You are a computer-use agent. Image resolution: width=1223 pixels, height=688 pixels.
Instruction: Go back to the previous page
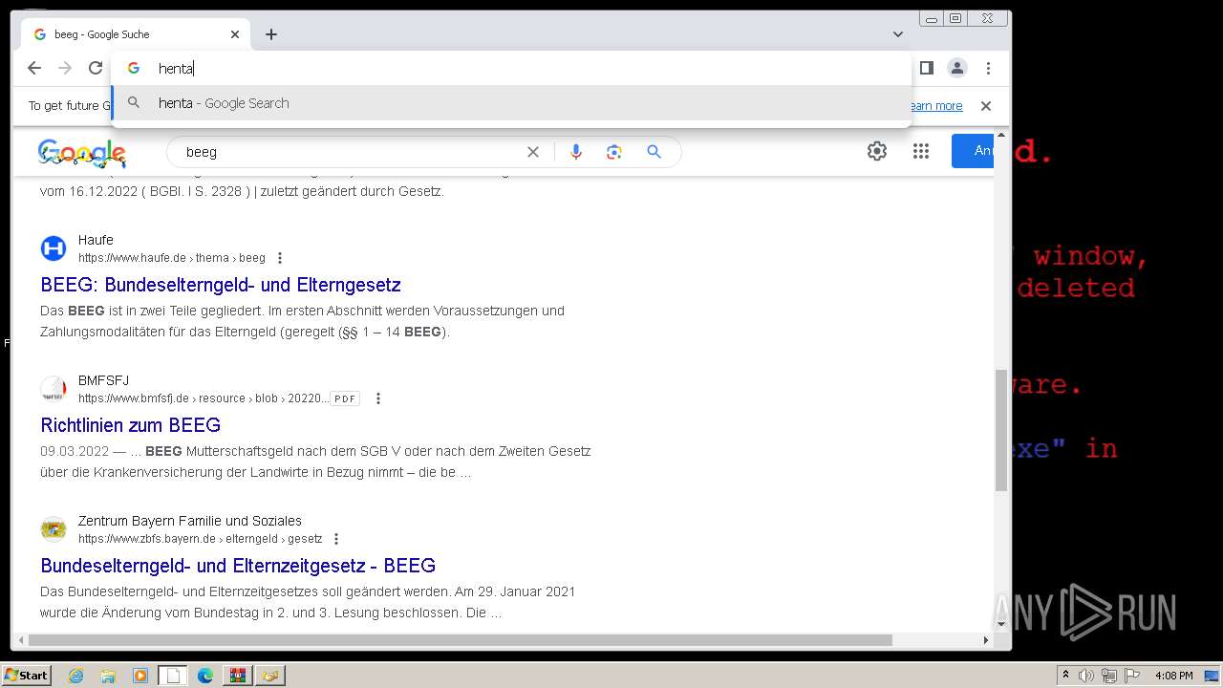click(34, 68)
